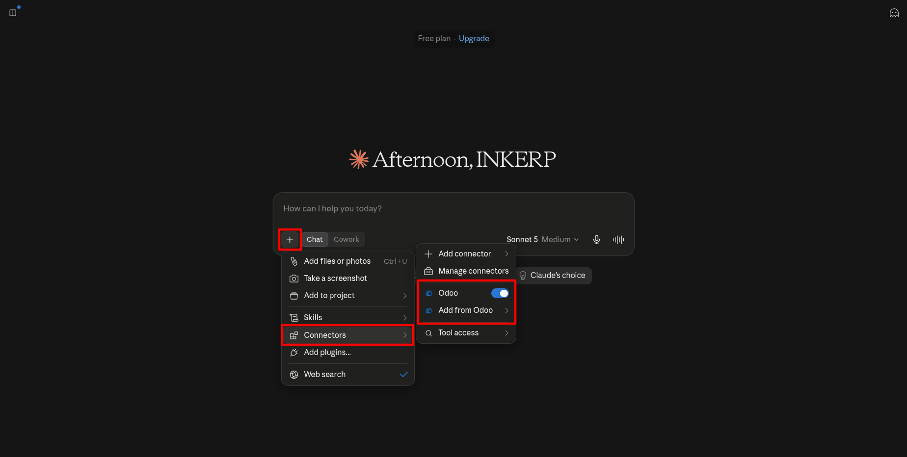Toggle the Odoo connector switch
The image size is (907, 457).
coord(500,293)
